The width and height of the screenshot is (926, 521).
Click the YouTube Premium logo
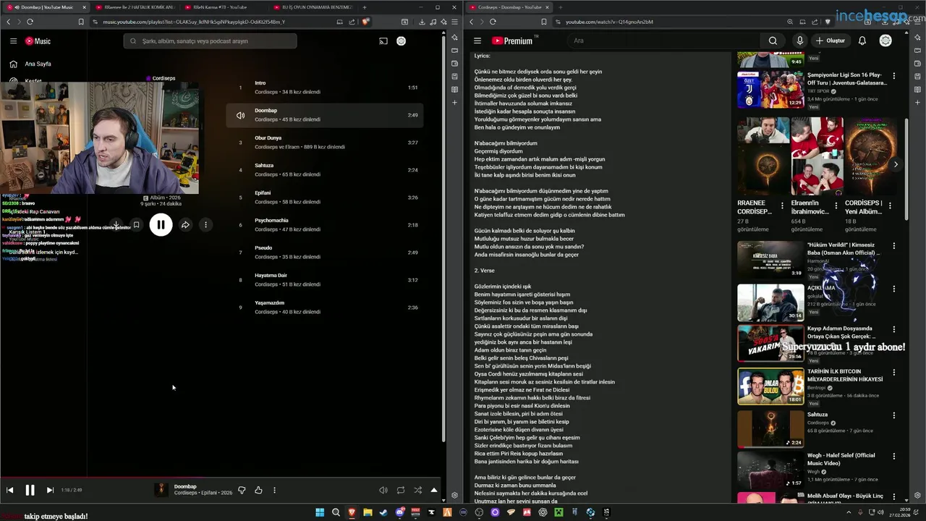(513, 41)
